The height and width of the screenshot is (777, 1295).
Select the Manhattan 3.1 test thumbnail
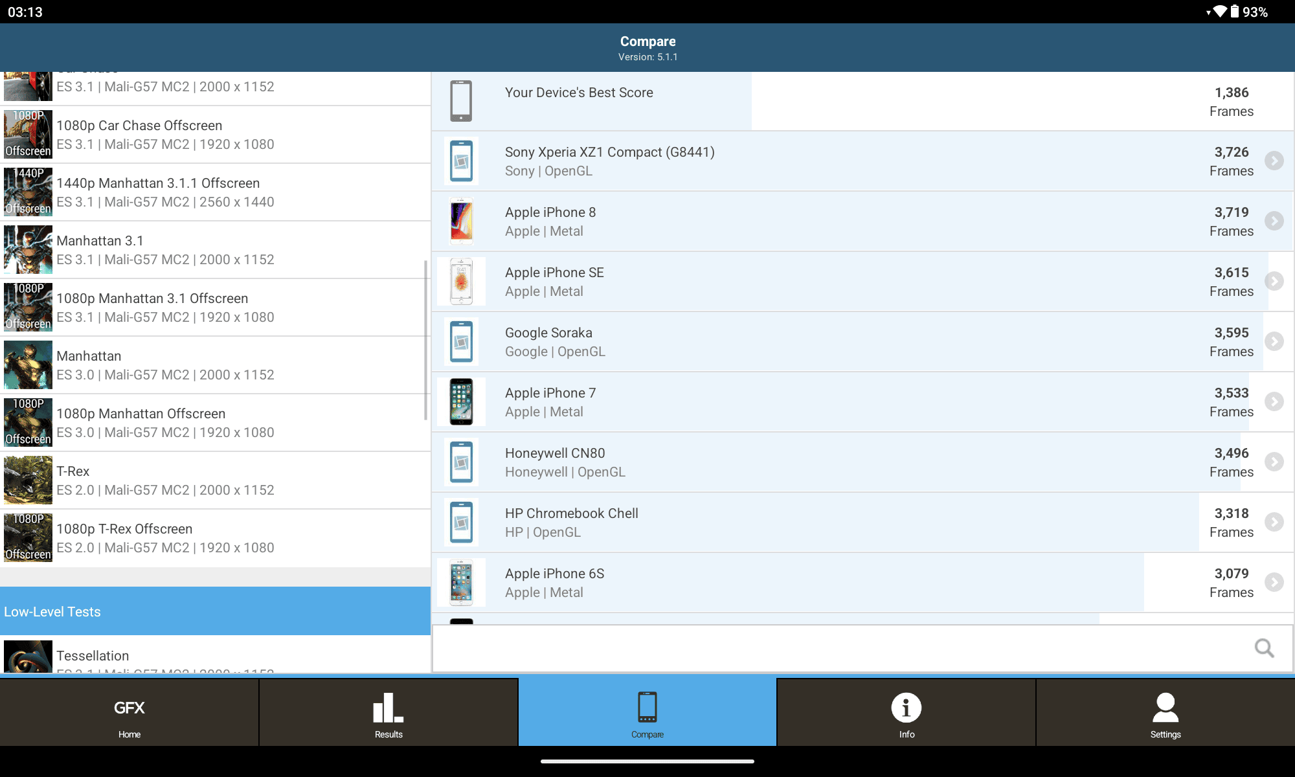click(28, 249)
